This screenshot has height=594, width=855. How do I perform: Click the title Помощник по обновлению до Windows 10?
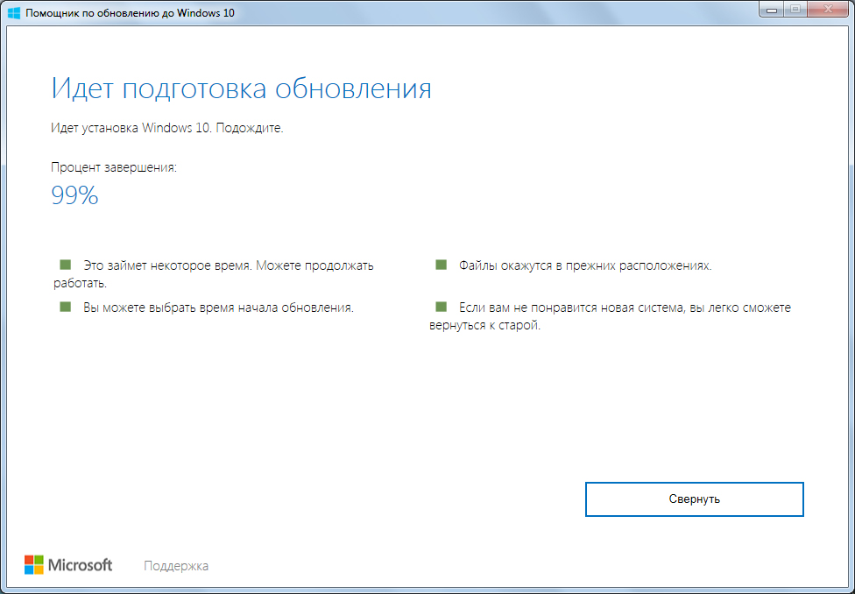pos(131,12)
